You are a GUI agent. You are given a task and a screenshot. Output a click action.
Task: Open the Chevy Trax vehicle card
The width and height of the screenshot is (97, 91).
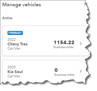tap(45, 41)
